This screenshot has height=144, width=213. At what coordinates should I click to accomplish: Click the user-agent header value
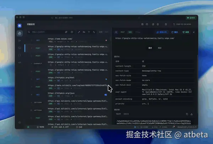[x=167, y=92]
